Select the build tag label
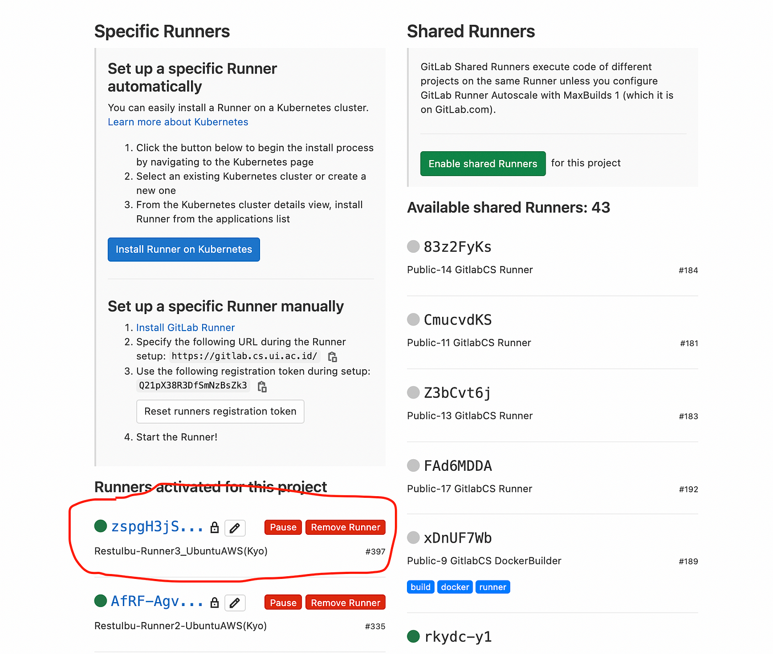 (421, 587)
